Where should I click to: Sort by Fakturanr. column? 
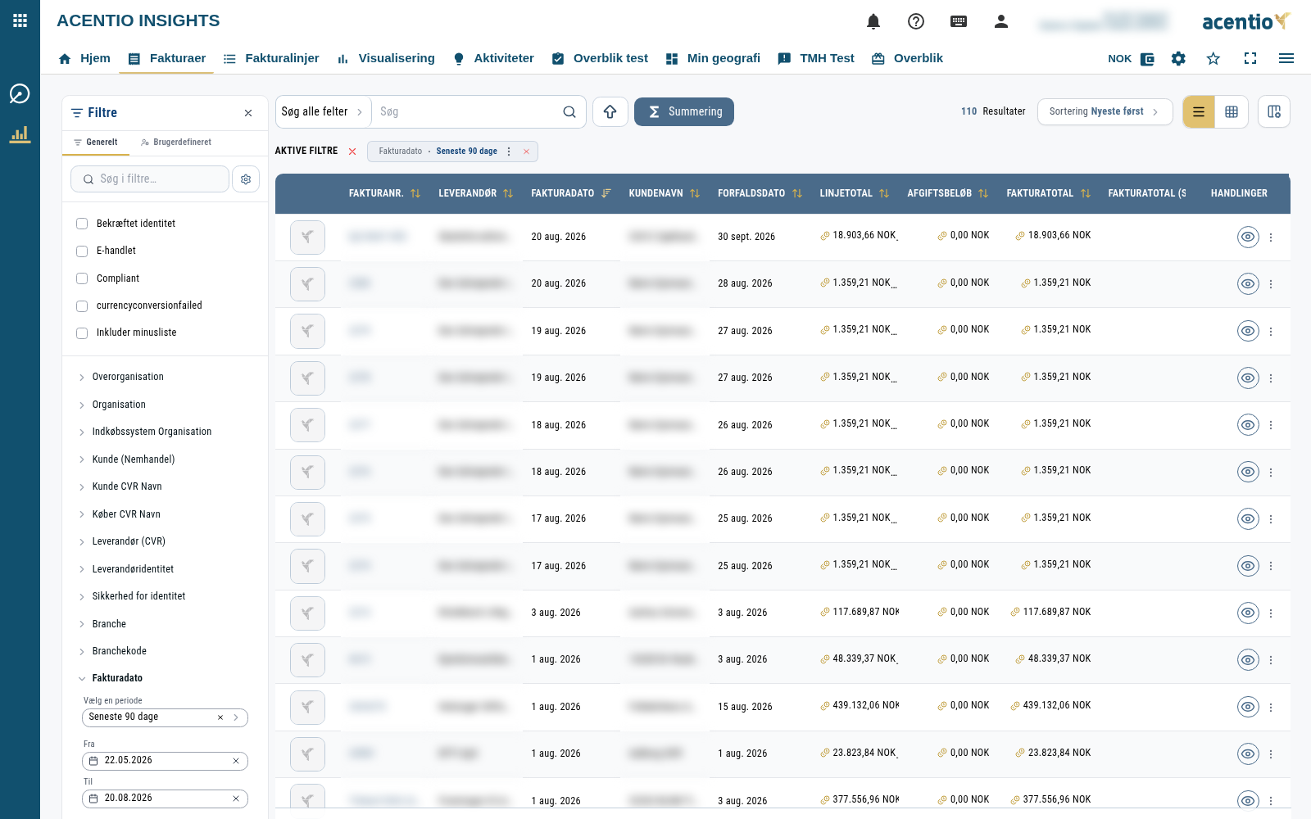415,193
